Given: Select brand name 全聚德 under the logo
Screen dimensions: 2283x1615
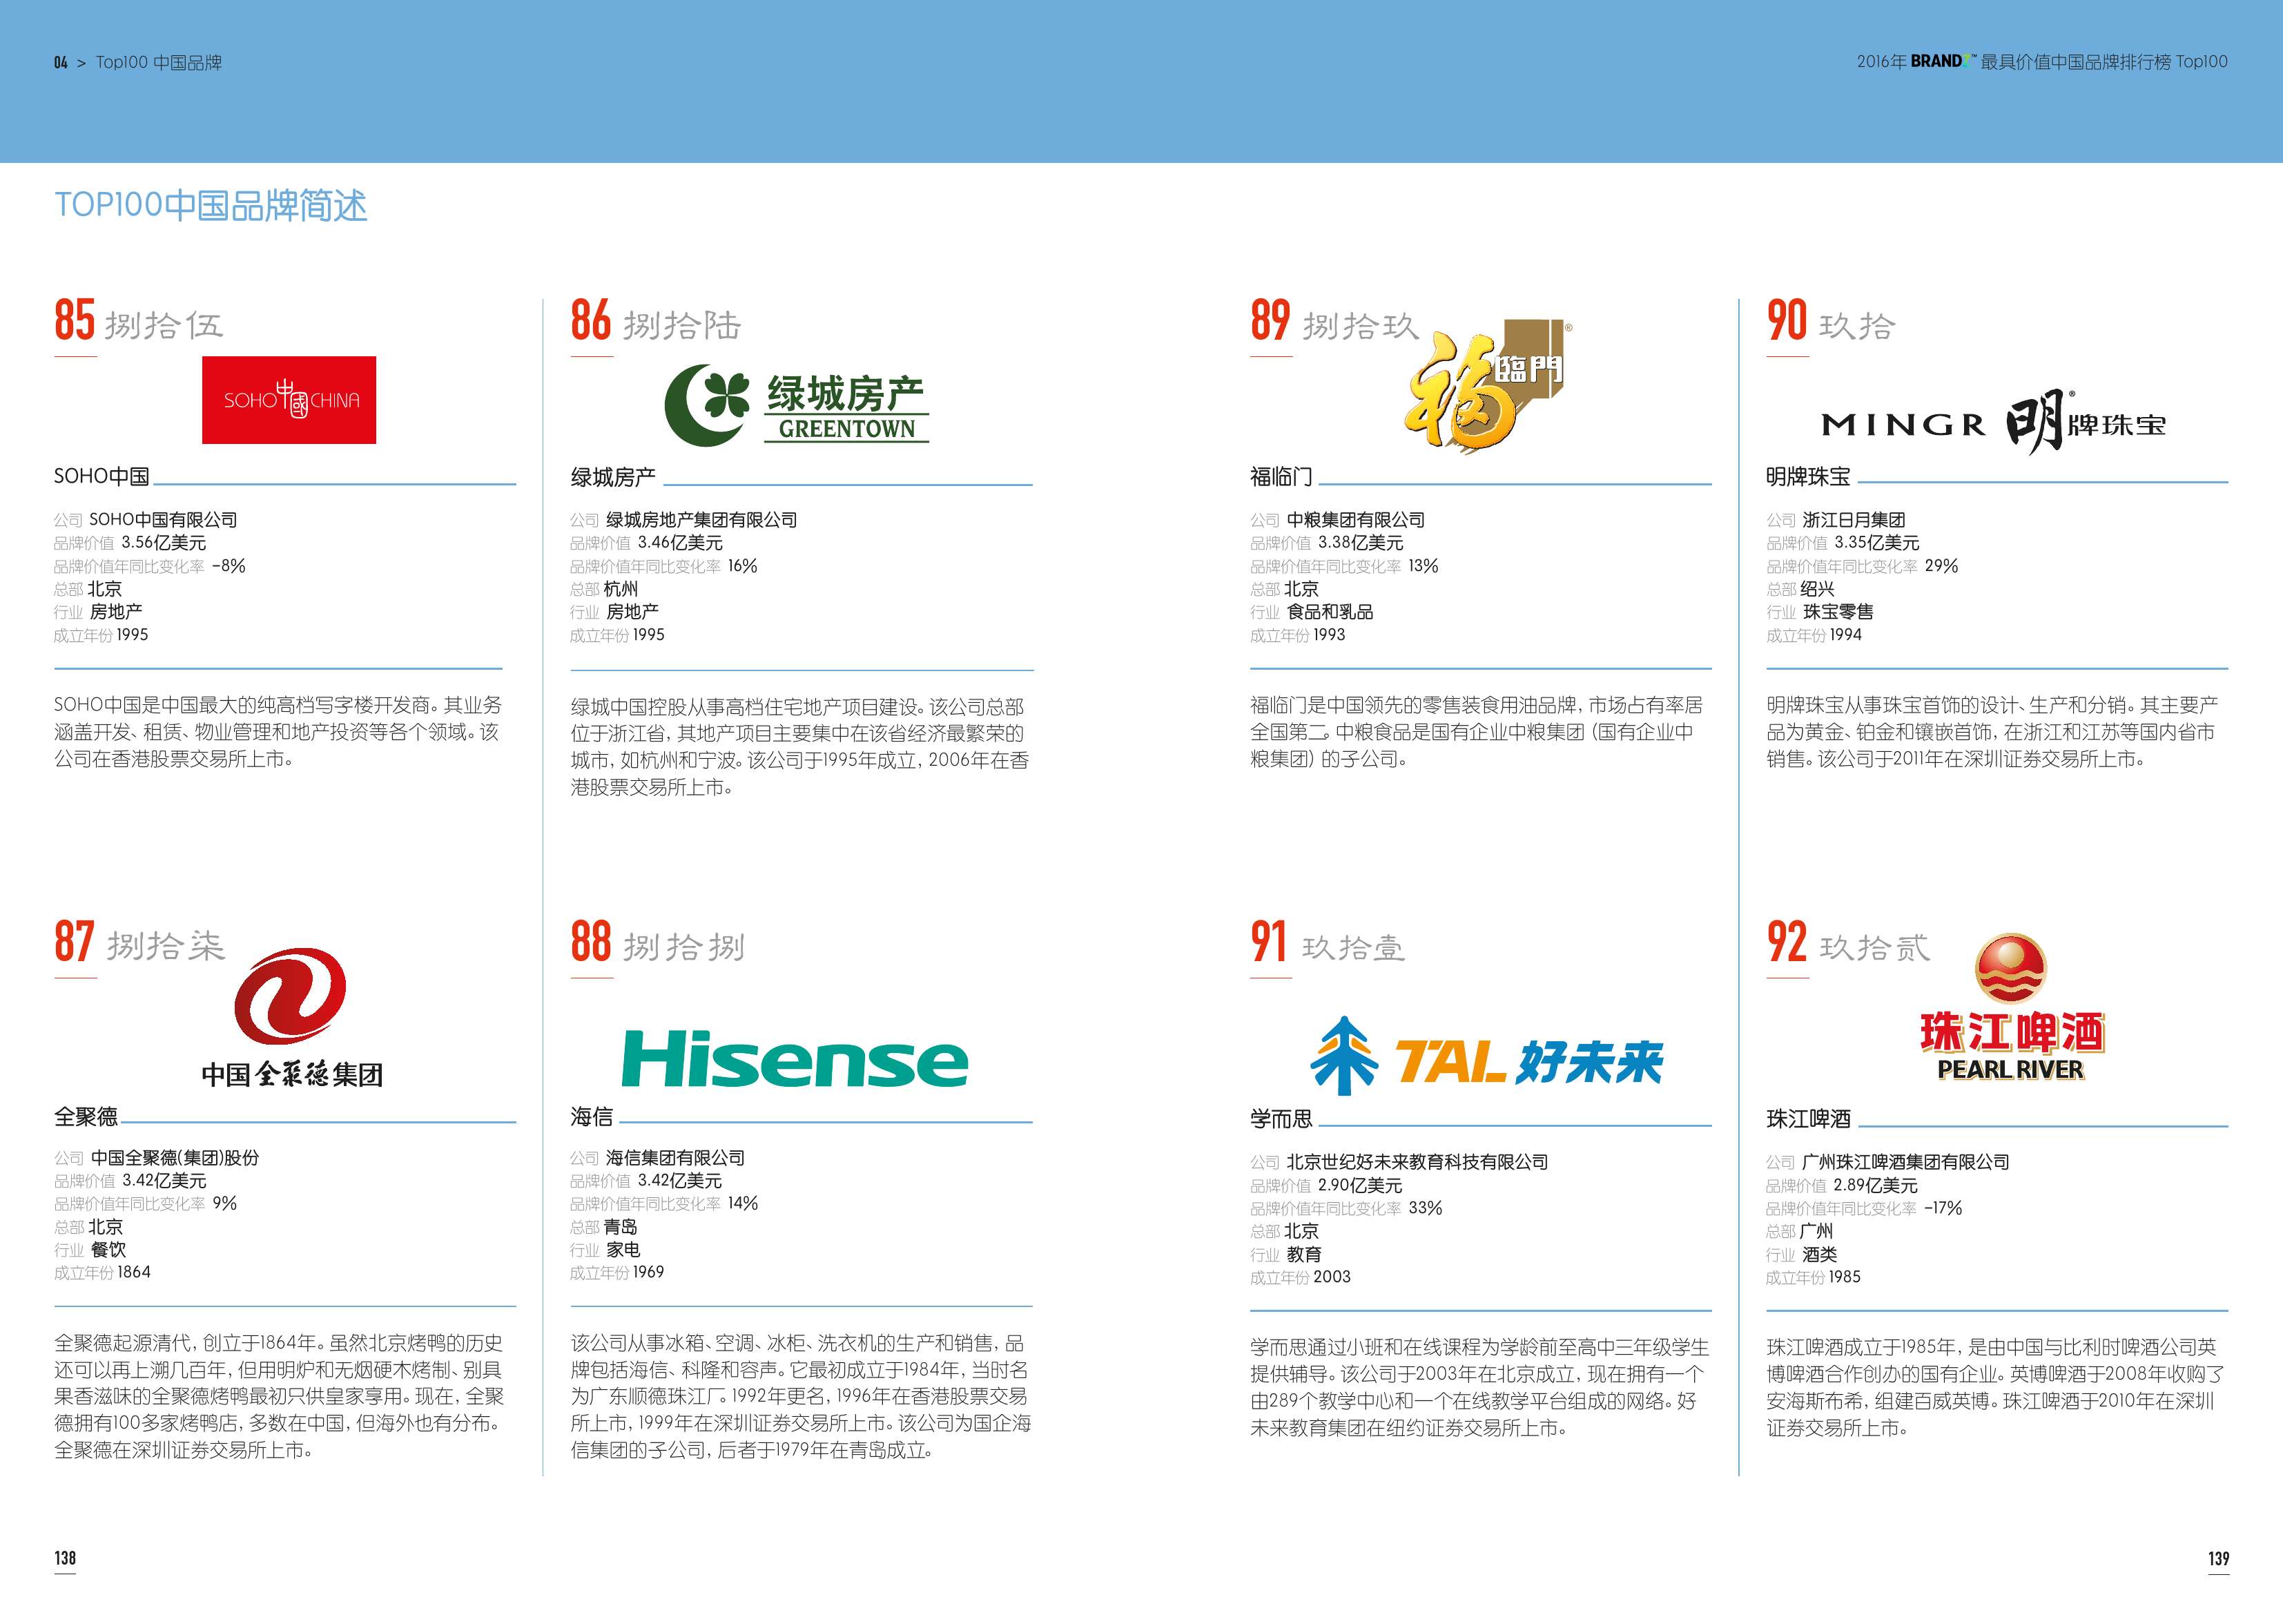Looking at the screenshot, I should pyautogui.click(x=86, y=1116).
